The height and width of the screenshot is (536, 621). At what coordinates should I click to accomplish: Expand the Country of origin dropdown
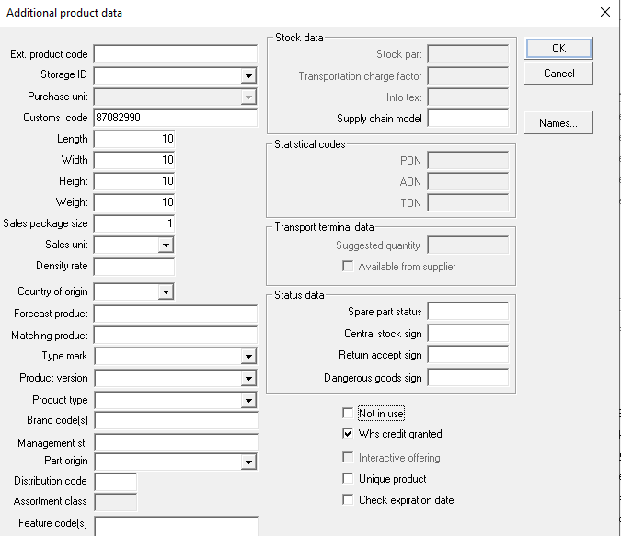pos(166,292)
